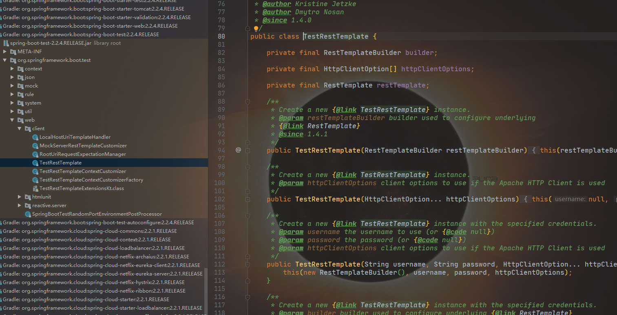Unfold the collapsed constructor at line 102
Image resolution: width=617 pixels, height=315 pixels.
pos(248,199)
